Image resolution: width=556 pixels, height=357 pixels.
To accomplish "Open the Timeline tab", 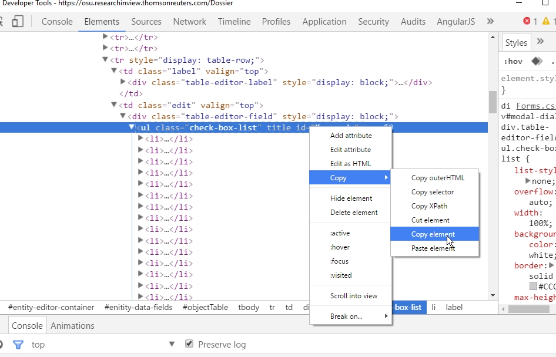I will [x=234, y=22].
